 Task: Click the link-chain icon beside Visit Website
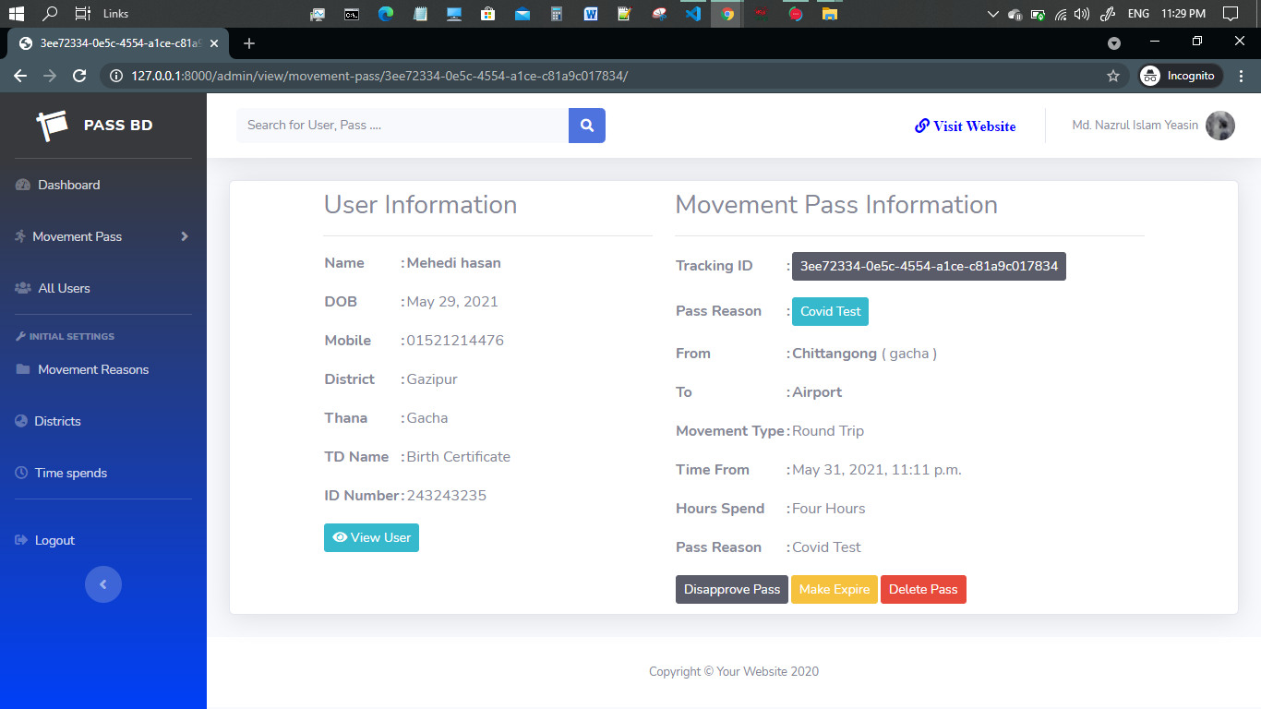point(921,126)
